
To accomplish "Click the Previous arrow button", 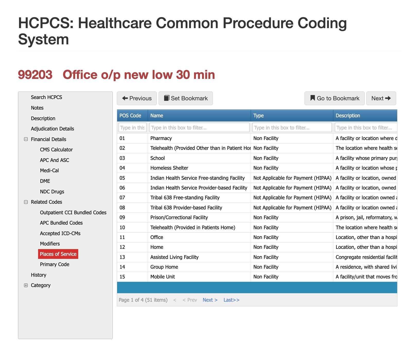I will [137, 98].
